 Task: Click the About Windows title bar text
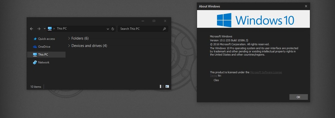pos(209,6)
